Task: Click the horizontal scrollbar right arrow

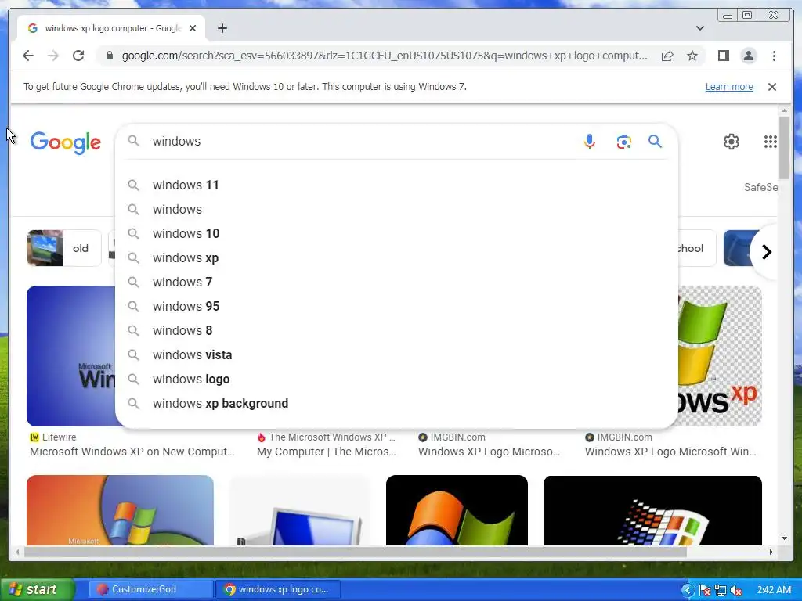Action: point(771,552)
